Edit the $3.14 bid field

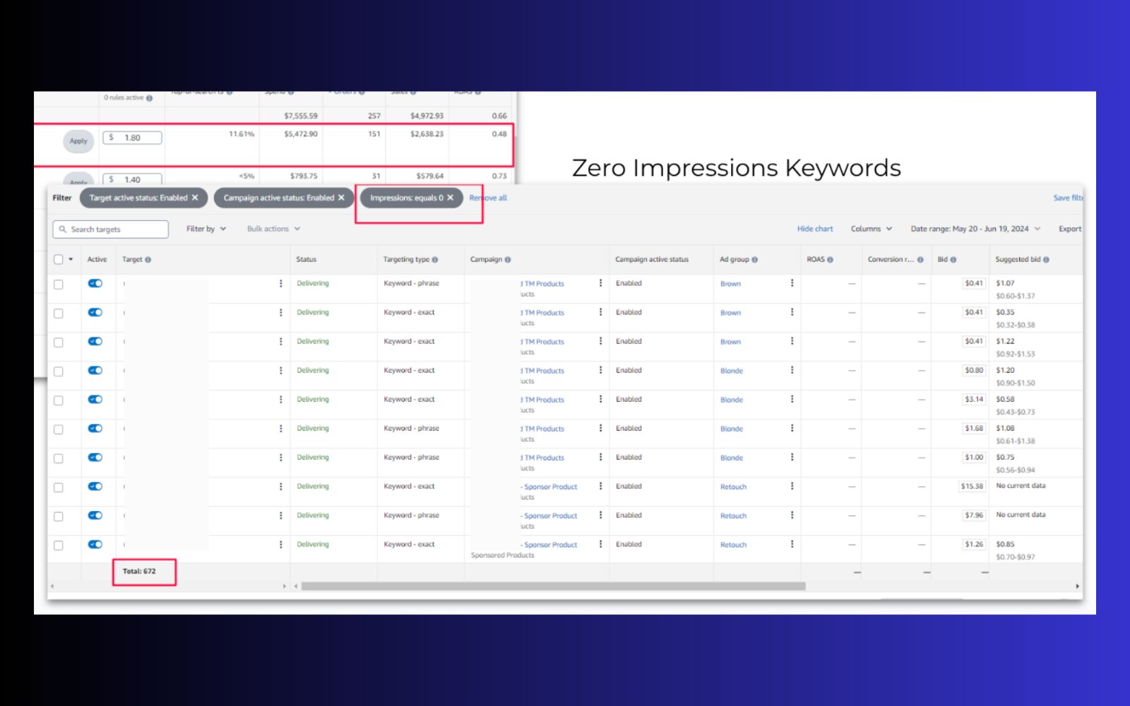[974, 399]
